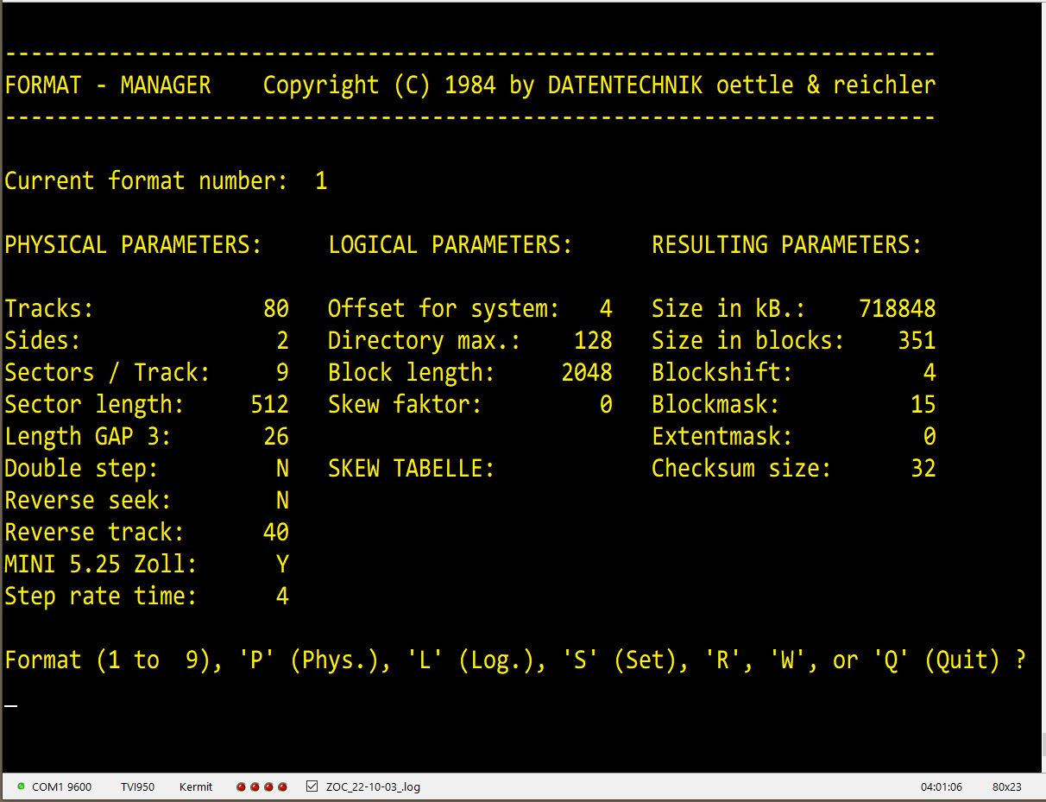Image resolution: width=1046 pixels, height=802 pixels.
Task: Click the green connection status indicator
Action: (21, 786)
